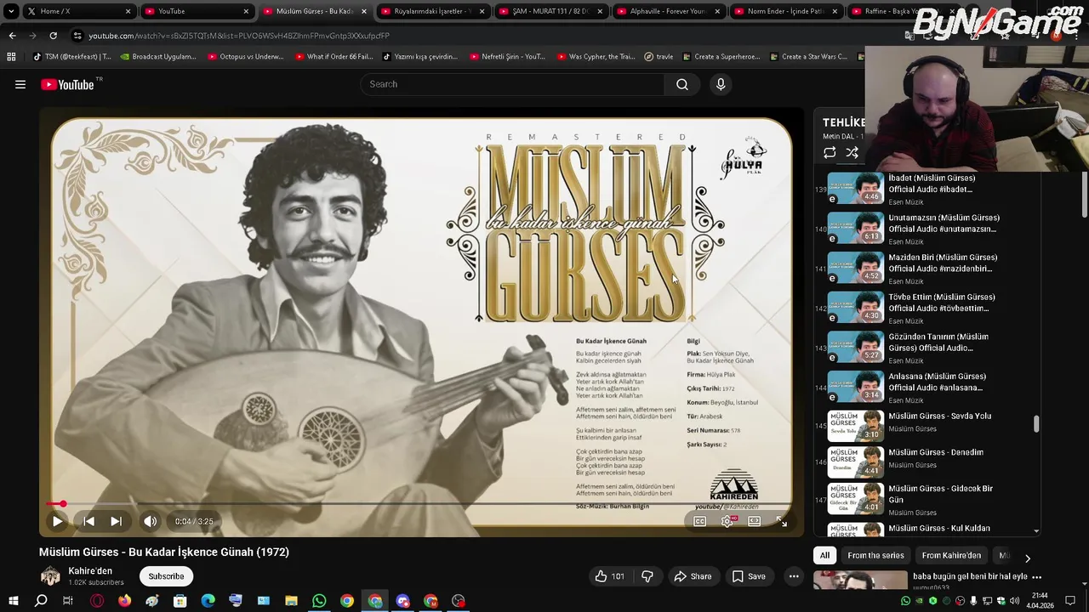Play Anlasana (Müslüm Gürses) playlist item
The width and height of the screenshot is (1089, 612).
[x=926, y=388]
